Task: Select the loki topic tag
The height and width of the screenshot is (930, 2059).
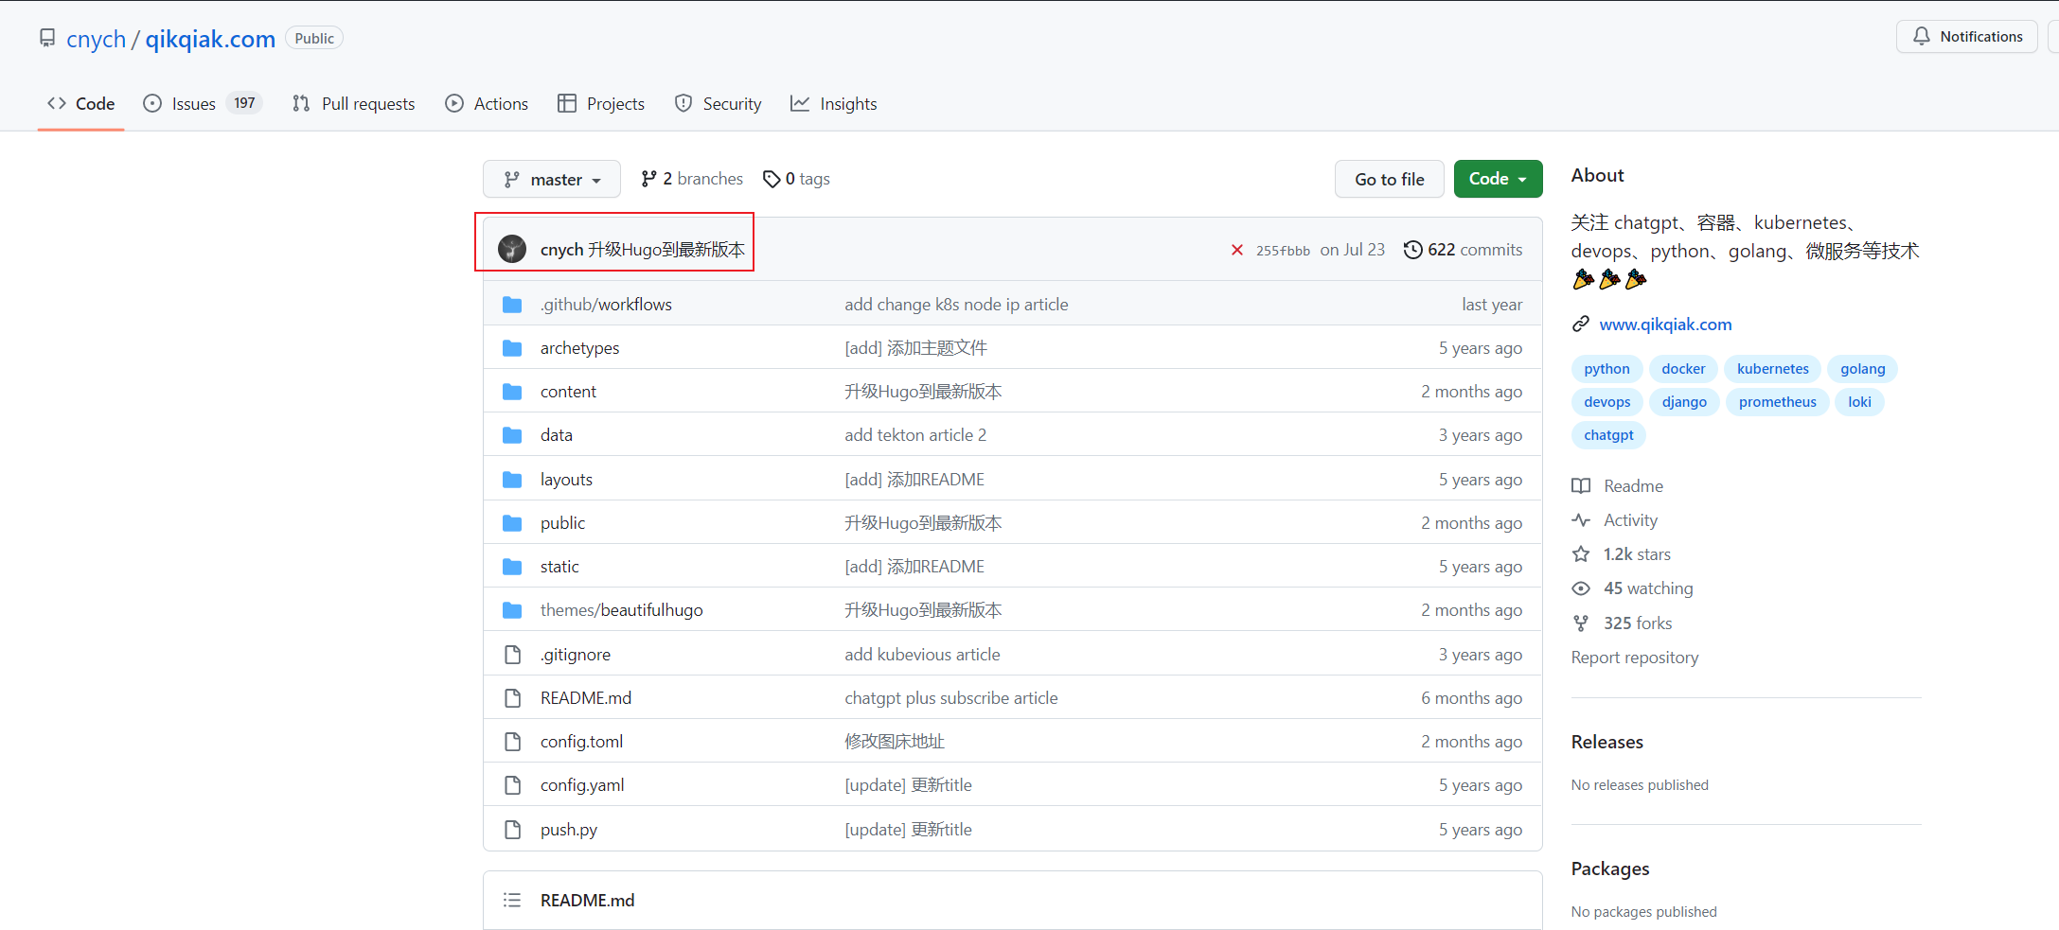Action: (1859, 402)
